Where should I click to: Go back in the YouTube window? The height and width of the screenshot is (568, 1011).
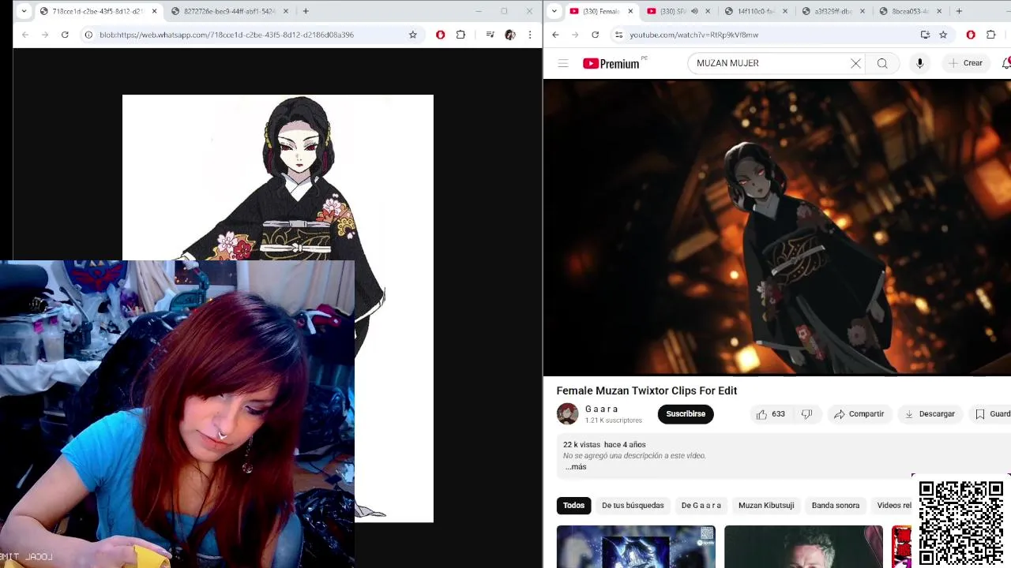555,35
